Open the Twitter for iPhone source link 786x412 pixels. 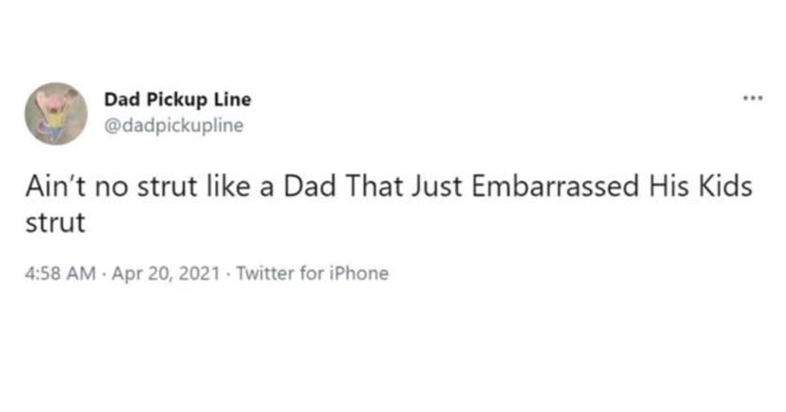[x=312, y=273]
